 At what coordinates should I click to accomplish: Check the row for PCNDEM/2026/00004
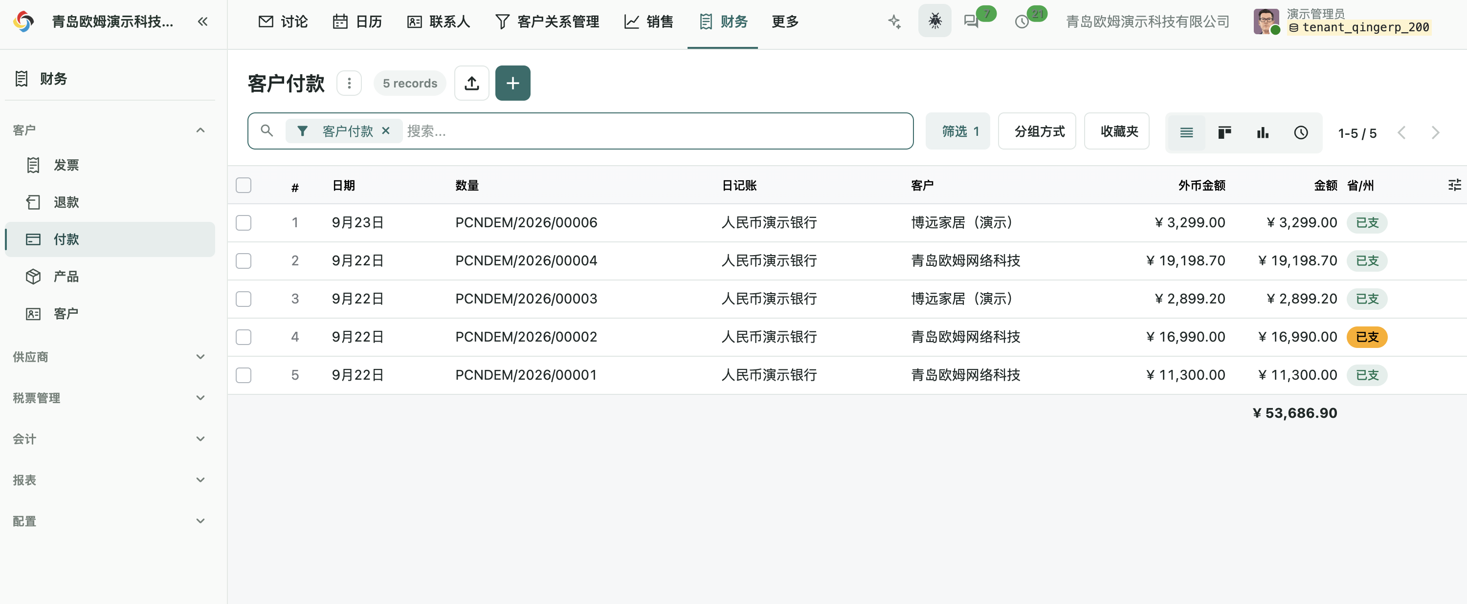pyautogui.click(x=243, y=261)
